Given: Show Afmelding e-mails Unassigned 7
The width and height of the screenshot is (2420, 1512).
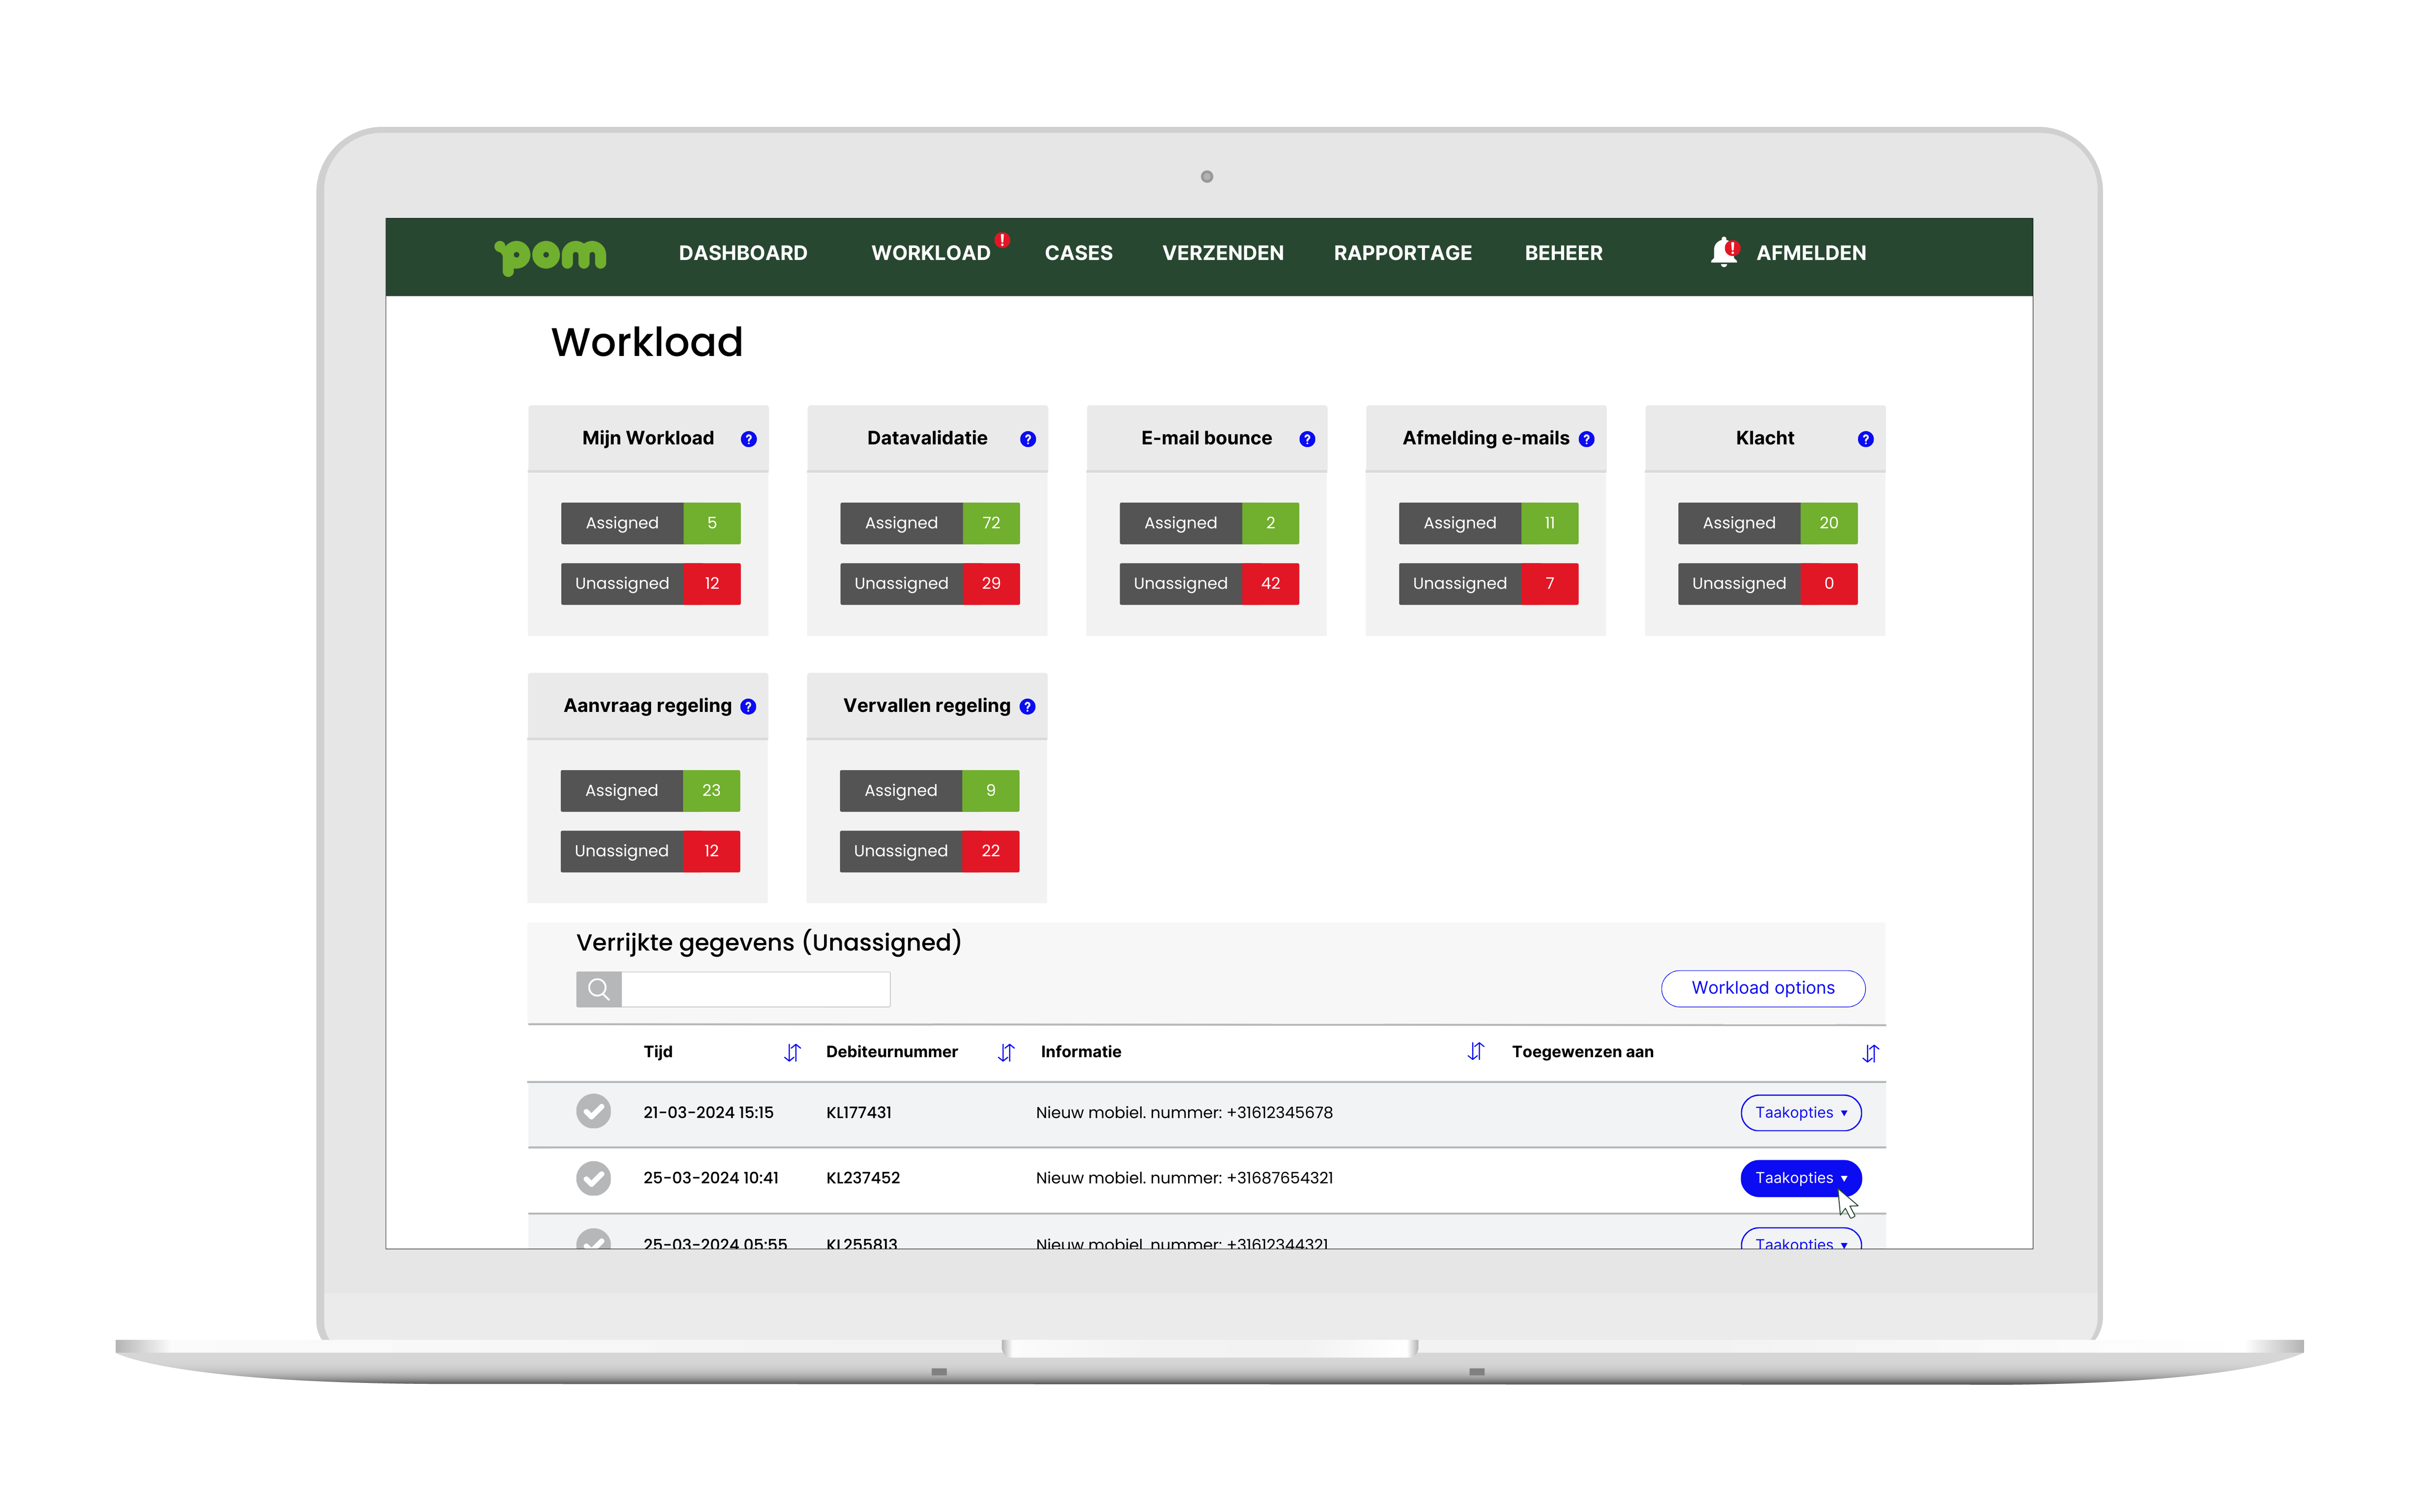Looking at the screenshot, I should tap(1488, 584).
